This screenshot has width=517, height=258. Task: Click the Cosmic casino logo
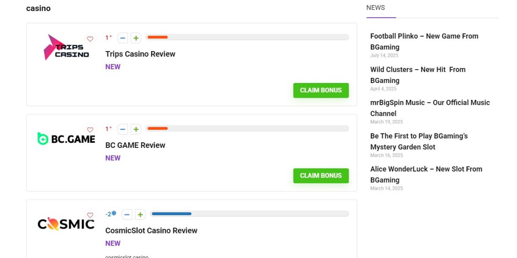66,224
